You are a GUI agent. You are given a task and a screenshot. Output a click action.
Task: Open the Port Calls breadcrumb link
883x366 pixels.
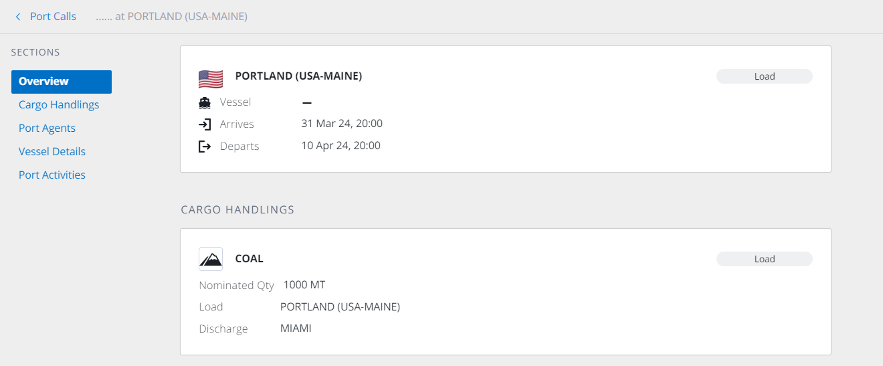point(53,16)
